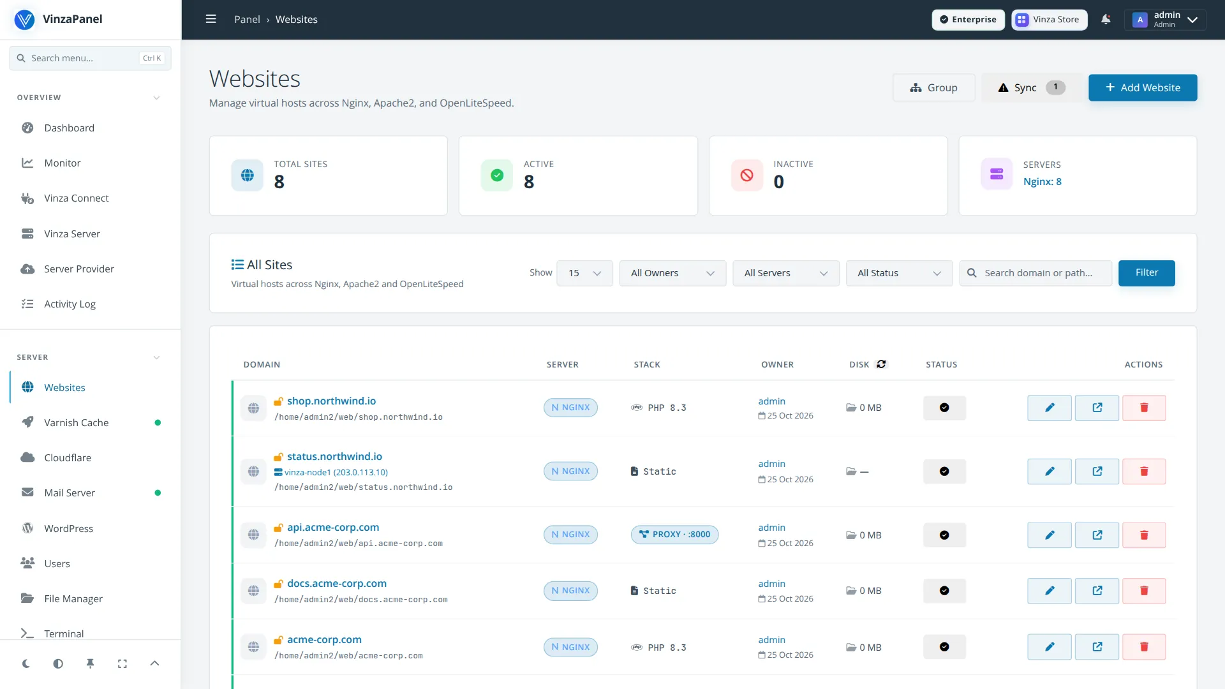Delete acme-corp.com with trash icon
1225x689 pixels.
click(x=1144, y=647)
